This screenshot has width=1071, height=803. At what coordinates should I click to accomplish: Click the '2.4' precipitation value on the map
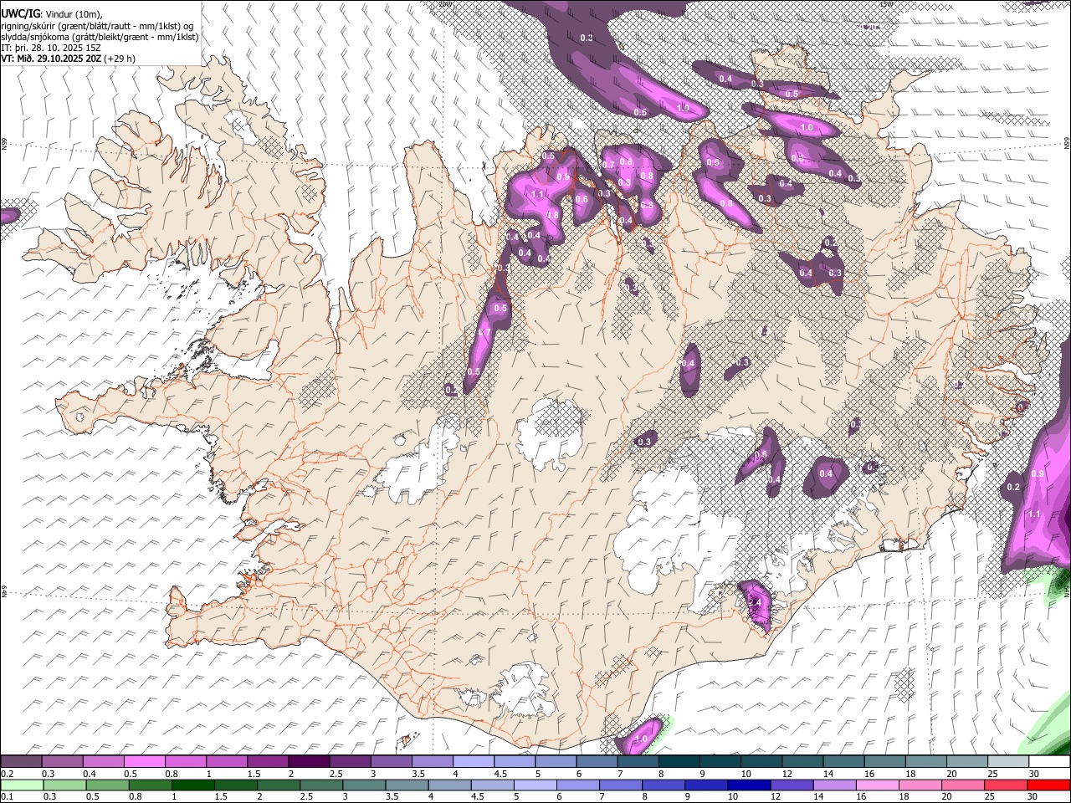click(x=754, y=602)
